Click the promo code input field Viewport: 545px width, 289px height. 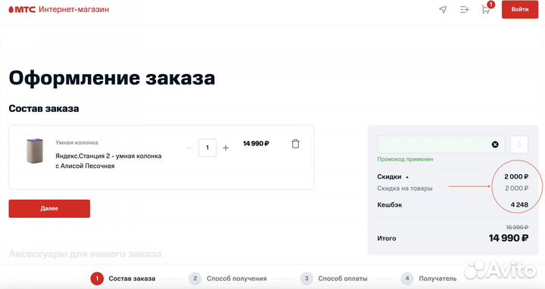coord(441,144)
